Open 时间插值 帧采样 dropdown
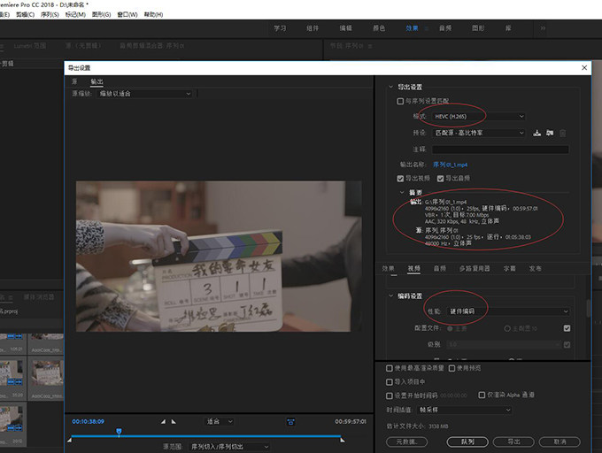This screenshot has height=453, width=602. pos(464,410)
